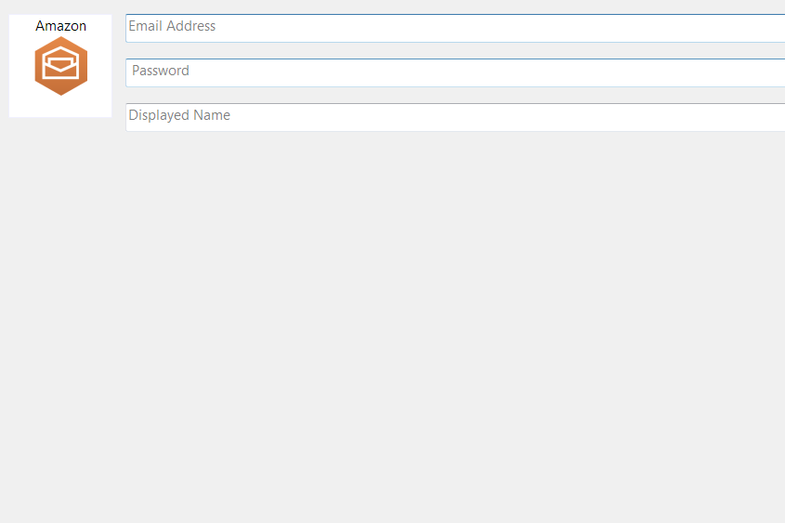Focus the Email Address input field
The image size is (785, 523).
tap(455, 28)
